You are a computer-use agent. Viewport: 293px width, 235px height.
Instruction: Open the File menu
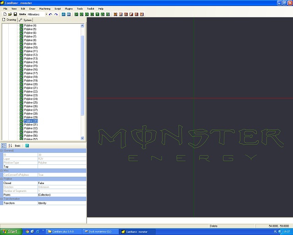[x=5, y=9]
